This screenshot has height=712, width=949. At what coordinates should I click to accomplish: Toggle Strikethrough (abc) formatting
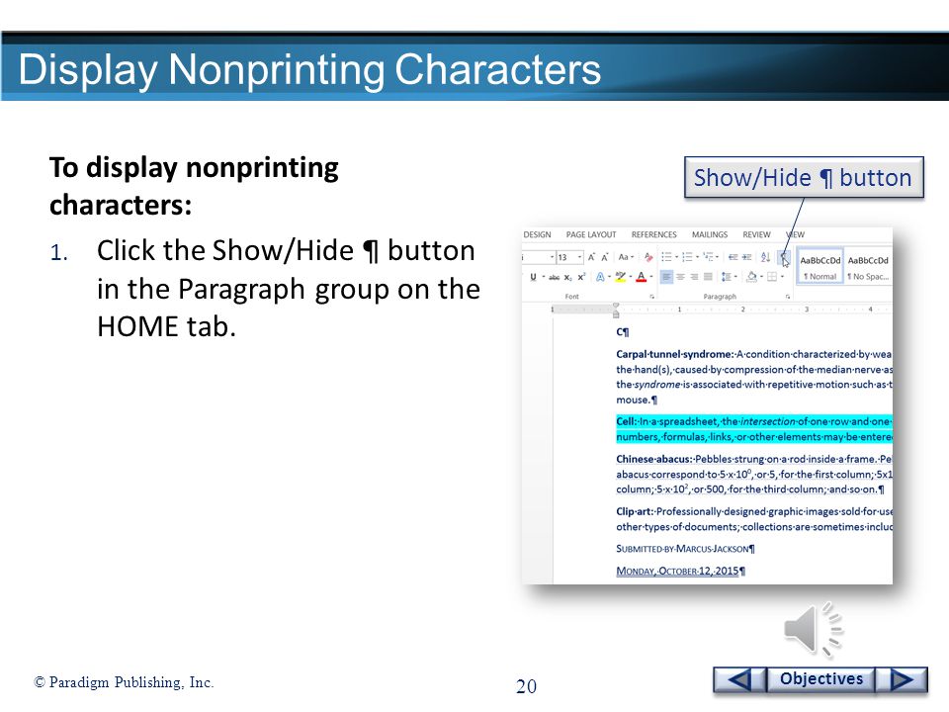pyautogui.click(x=555, y=277)
